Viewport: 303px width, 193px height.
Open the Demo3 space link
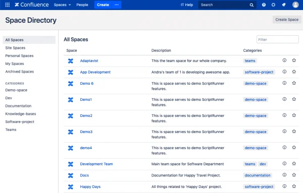point(86,132)
